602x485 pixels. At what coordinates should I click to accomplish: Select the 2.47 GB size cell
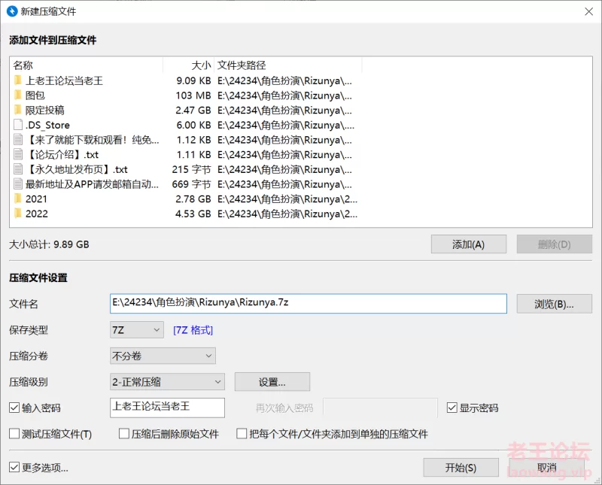point(193,110)
